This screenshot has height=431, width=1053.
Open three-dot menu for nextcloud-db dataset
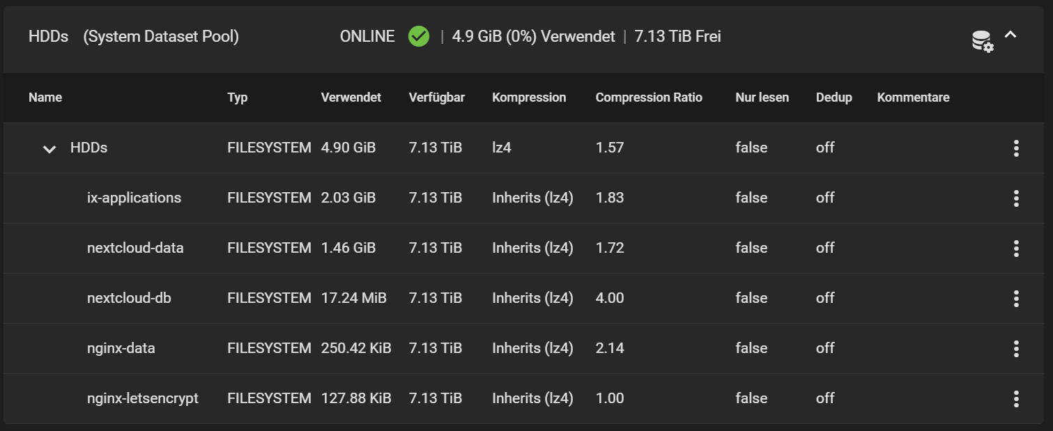point(1016,298)
